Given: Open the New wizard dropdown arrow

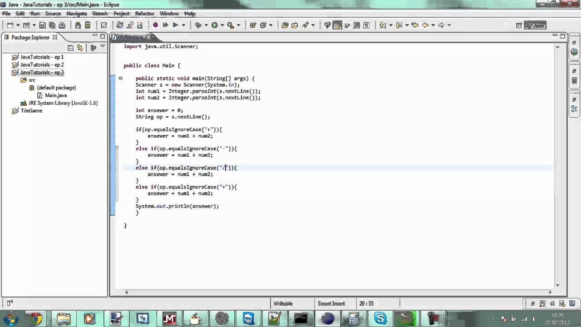Looking at the screenshot, I should point(18,25).
